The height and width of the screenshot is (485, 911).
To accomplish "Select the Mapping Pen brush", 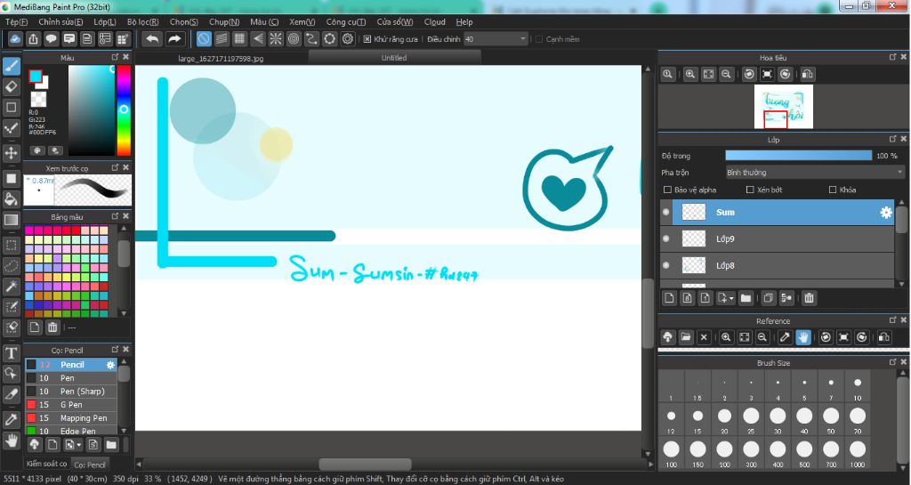I will click(71, 418).
